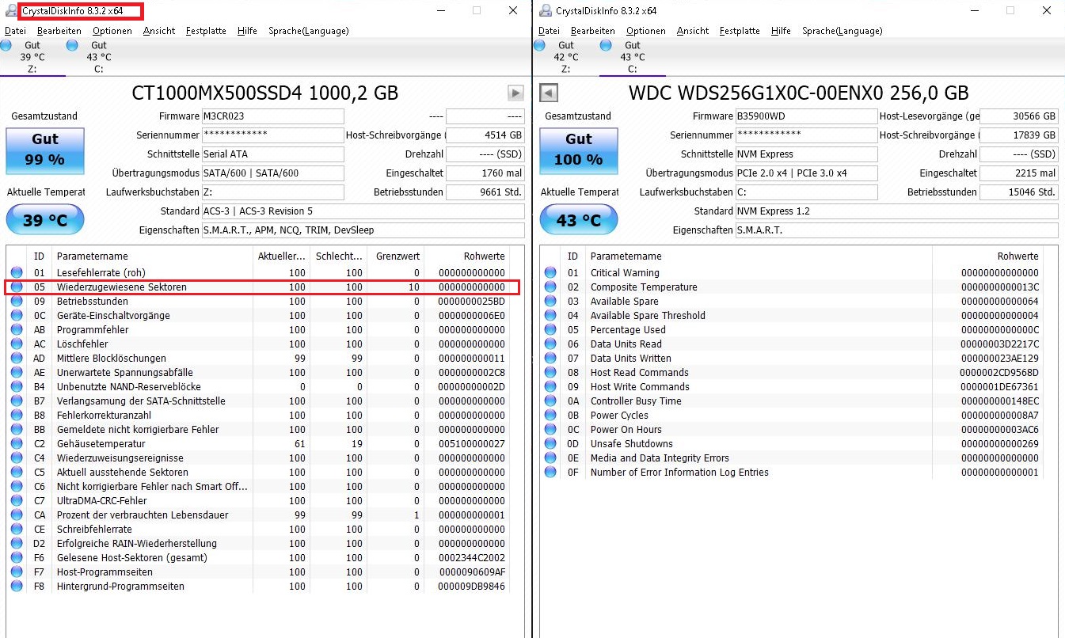Click the Gut 100 % health status button
Image resolution: width=1065 pixels, height=638 pixels.
tap(579, 150)
